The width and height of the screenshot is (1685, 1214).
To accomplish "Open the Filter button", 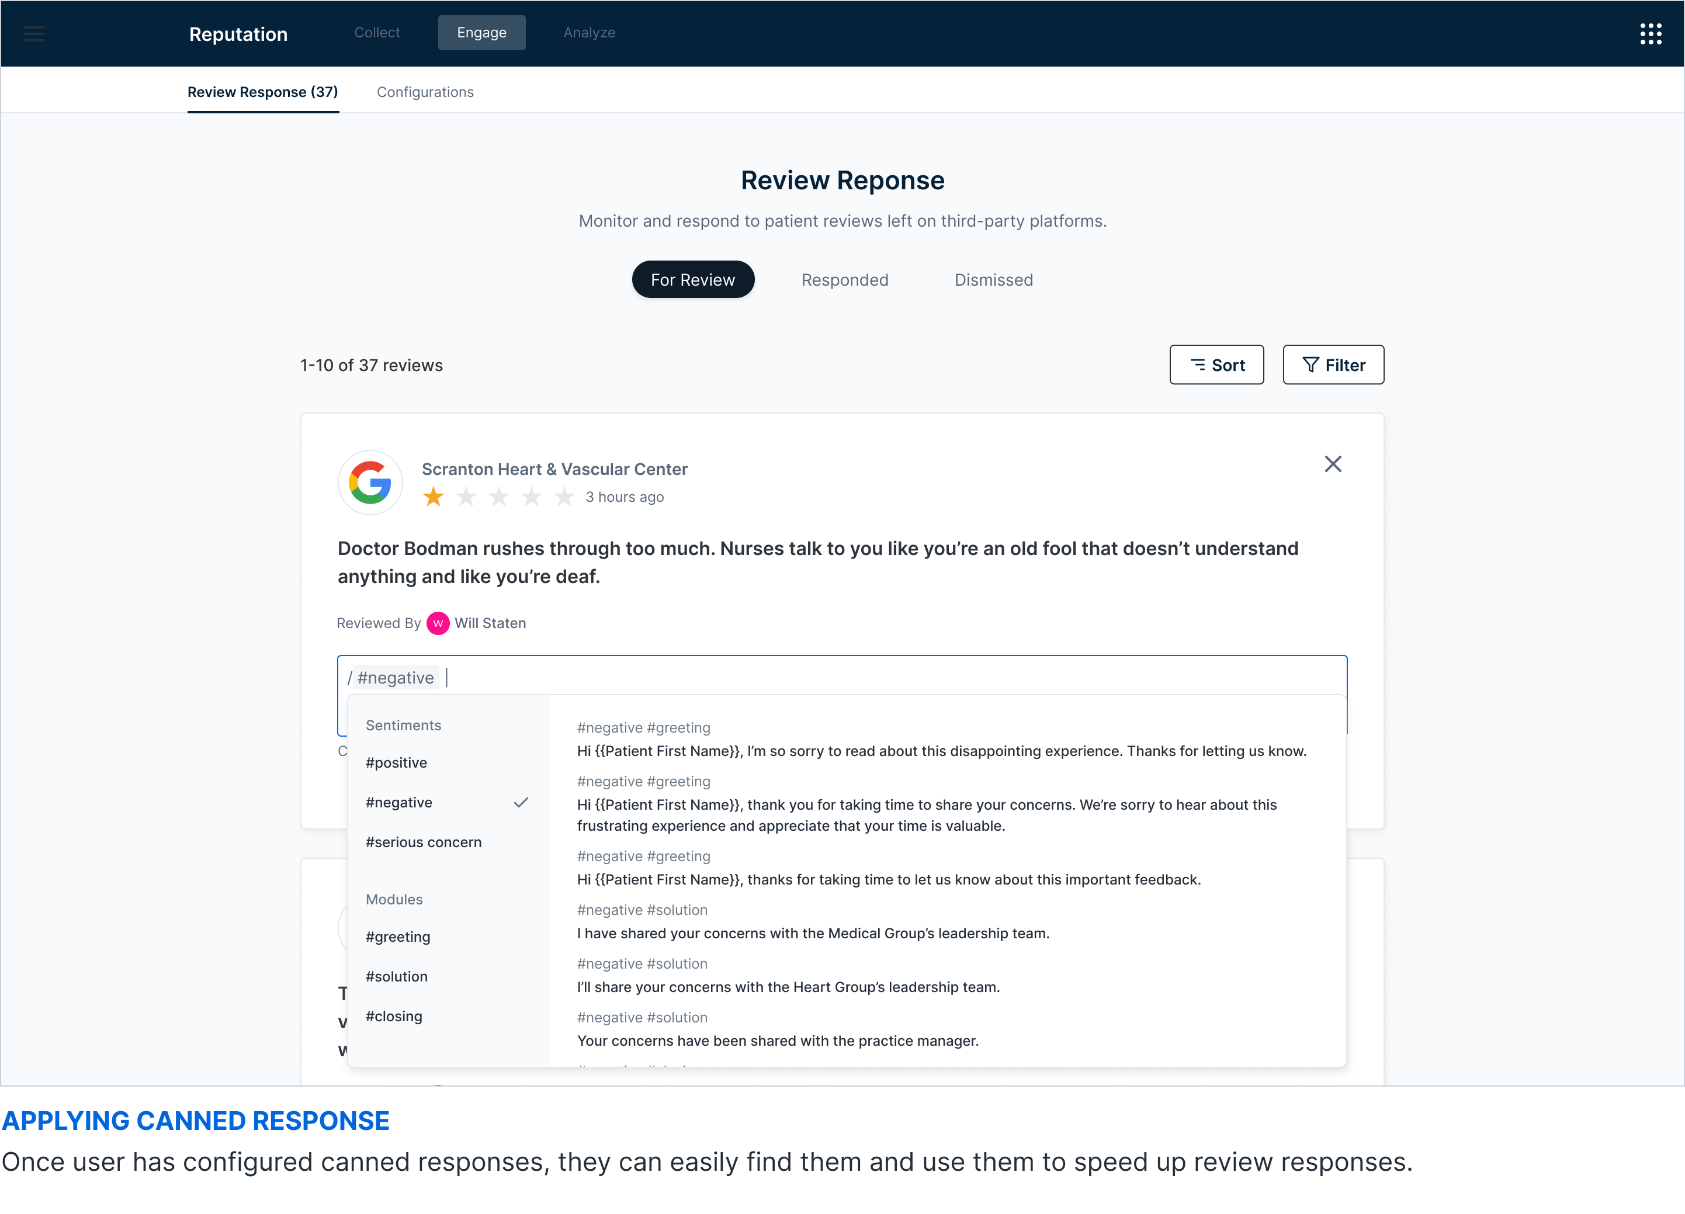I will pyautogui.click(x=1333, y=365).
